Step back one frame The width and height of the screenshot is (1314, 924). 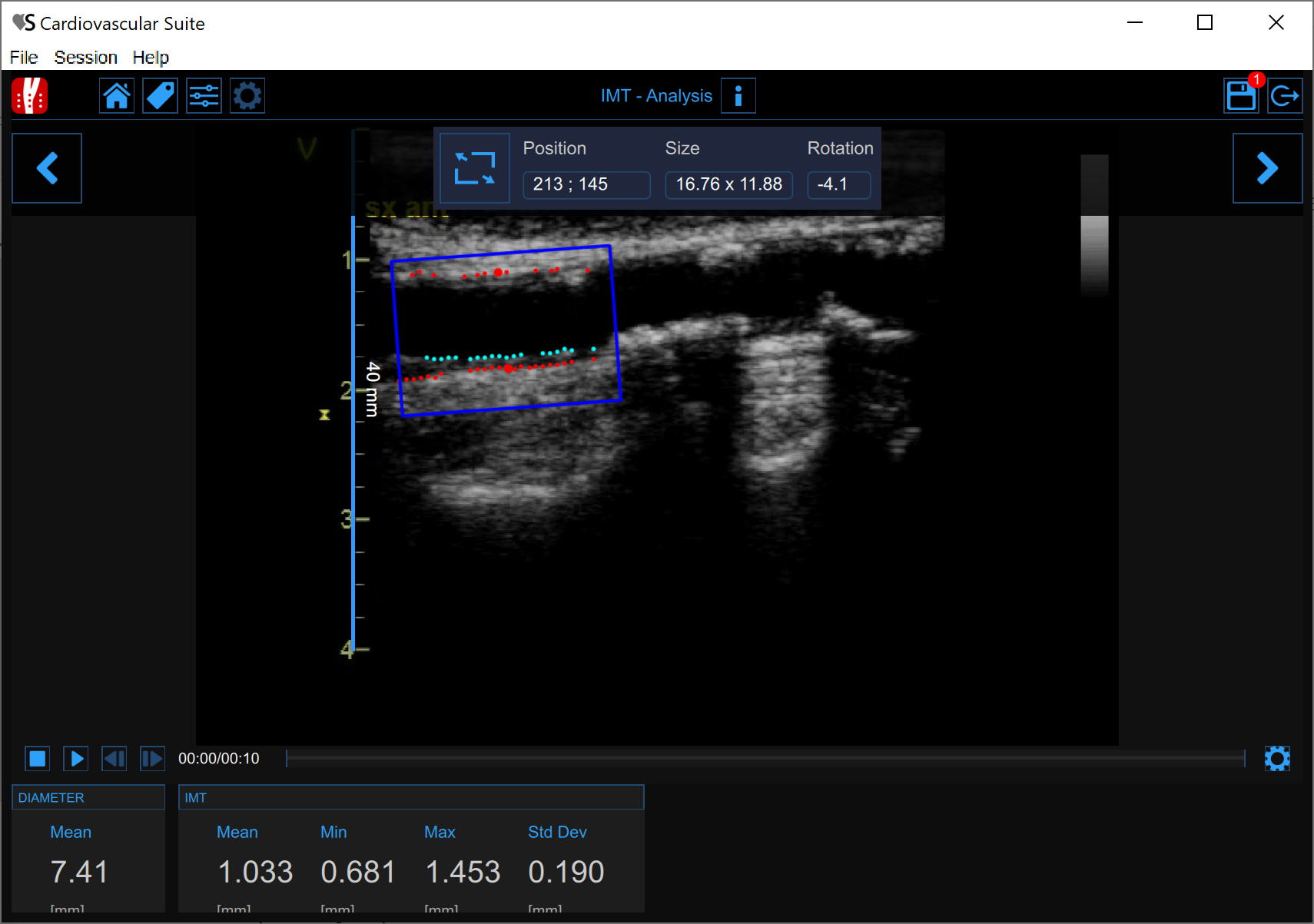[x=114, y=759]
